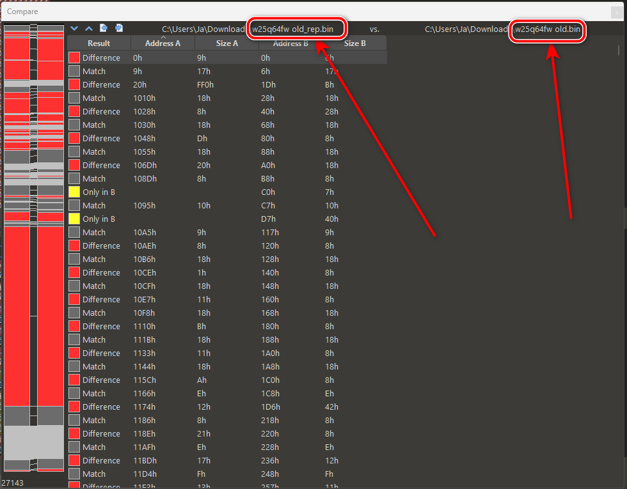Click the copy-to-right document arrow icon
This screenshot has height=489, width=627.
119,28
